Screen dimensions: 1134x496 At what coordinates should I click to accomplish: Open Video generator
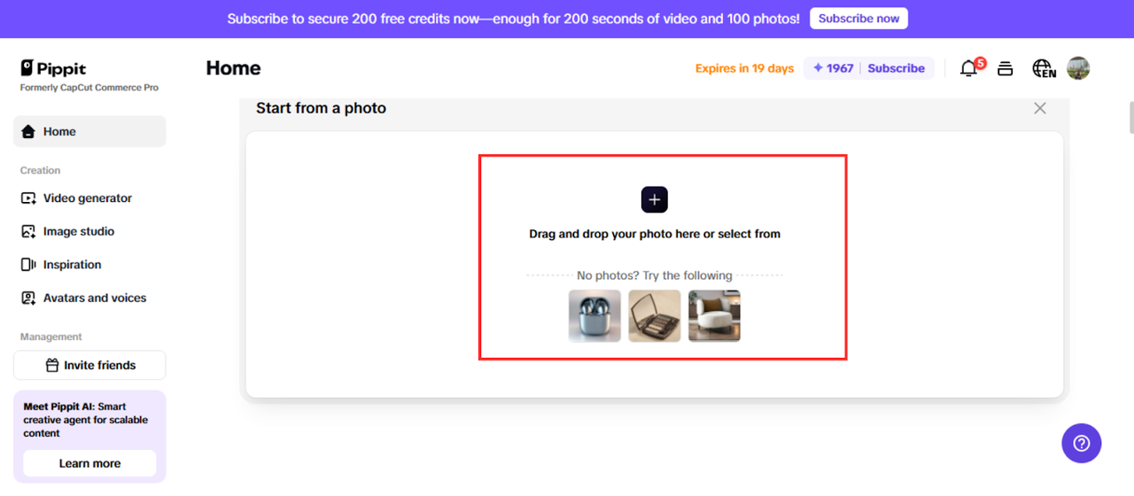click(88, 198)
